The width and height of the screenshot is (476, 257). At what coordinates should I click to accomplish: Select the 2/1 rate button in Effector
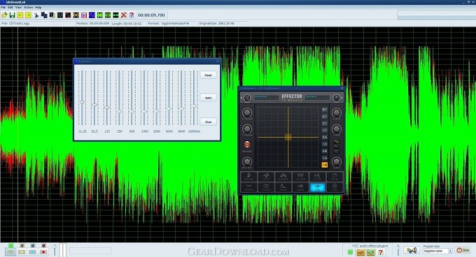click(325, 123)
